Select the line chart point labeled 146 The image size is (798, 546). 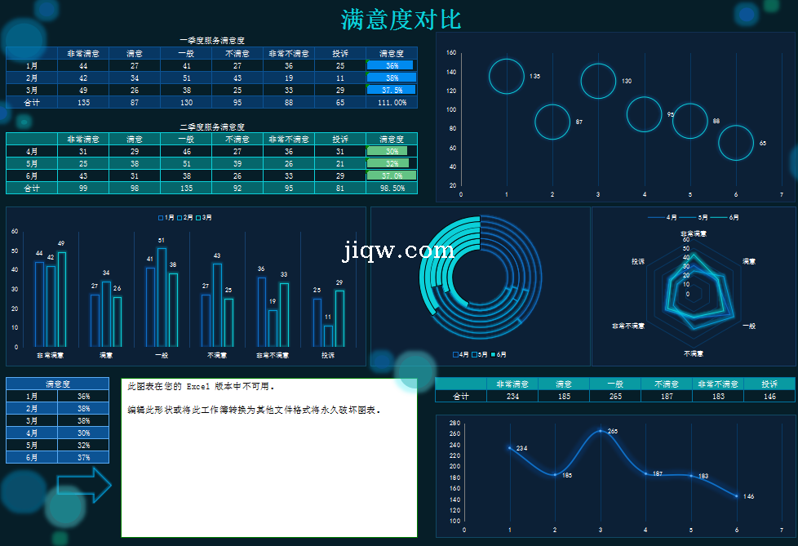coord(736,495)
